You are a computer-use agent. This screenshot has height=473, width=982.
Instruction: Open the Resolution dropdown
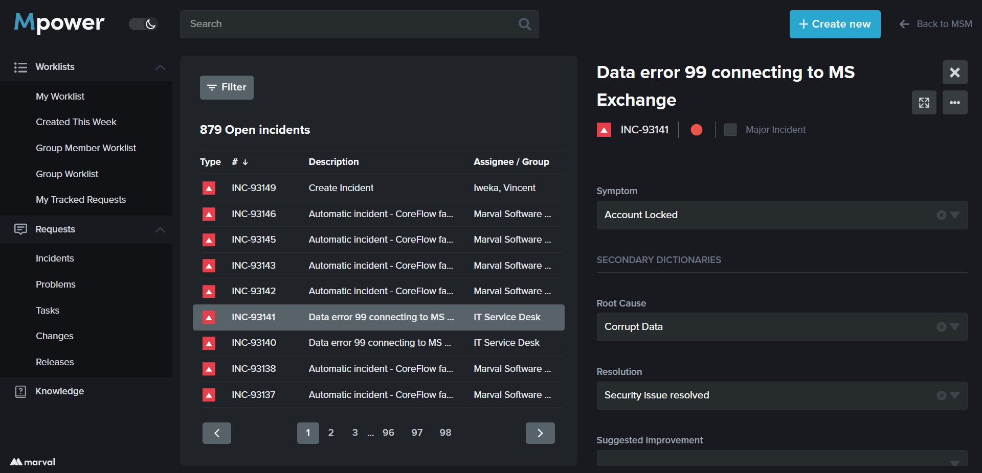tap(954, 395)
